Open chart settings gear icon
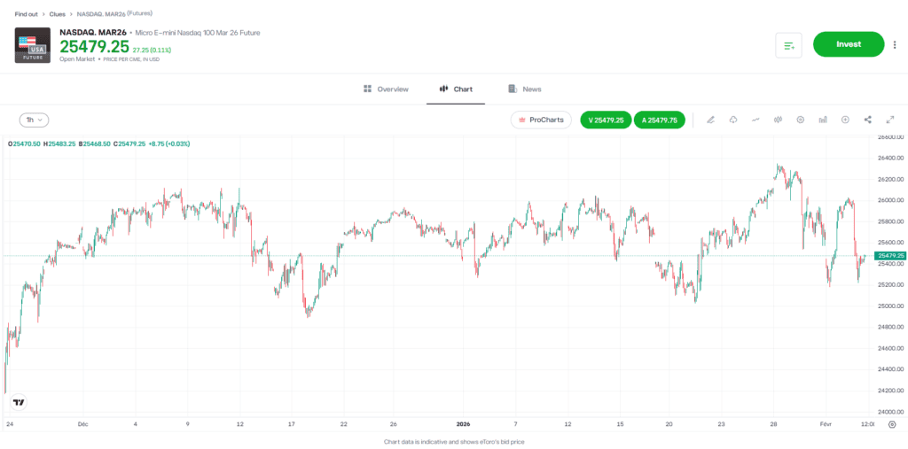 click(800, 120)
